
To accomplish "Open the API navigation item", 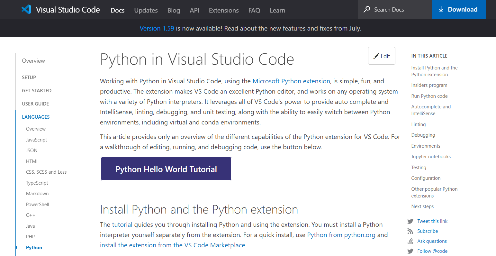I will pos(194,10).
